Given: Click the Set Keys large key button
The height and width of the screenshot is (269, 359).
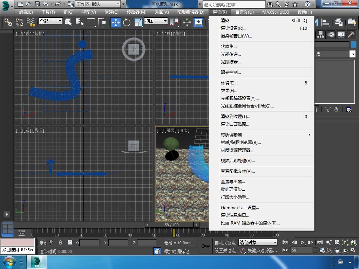Looking at the screenshot, I should (x=205, y=246).
